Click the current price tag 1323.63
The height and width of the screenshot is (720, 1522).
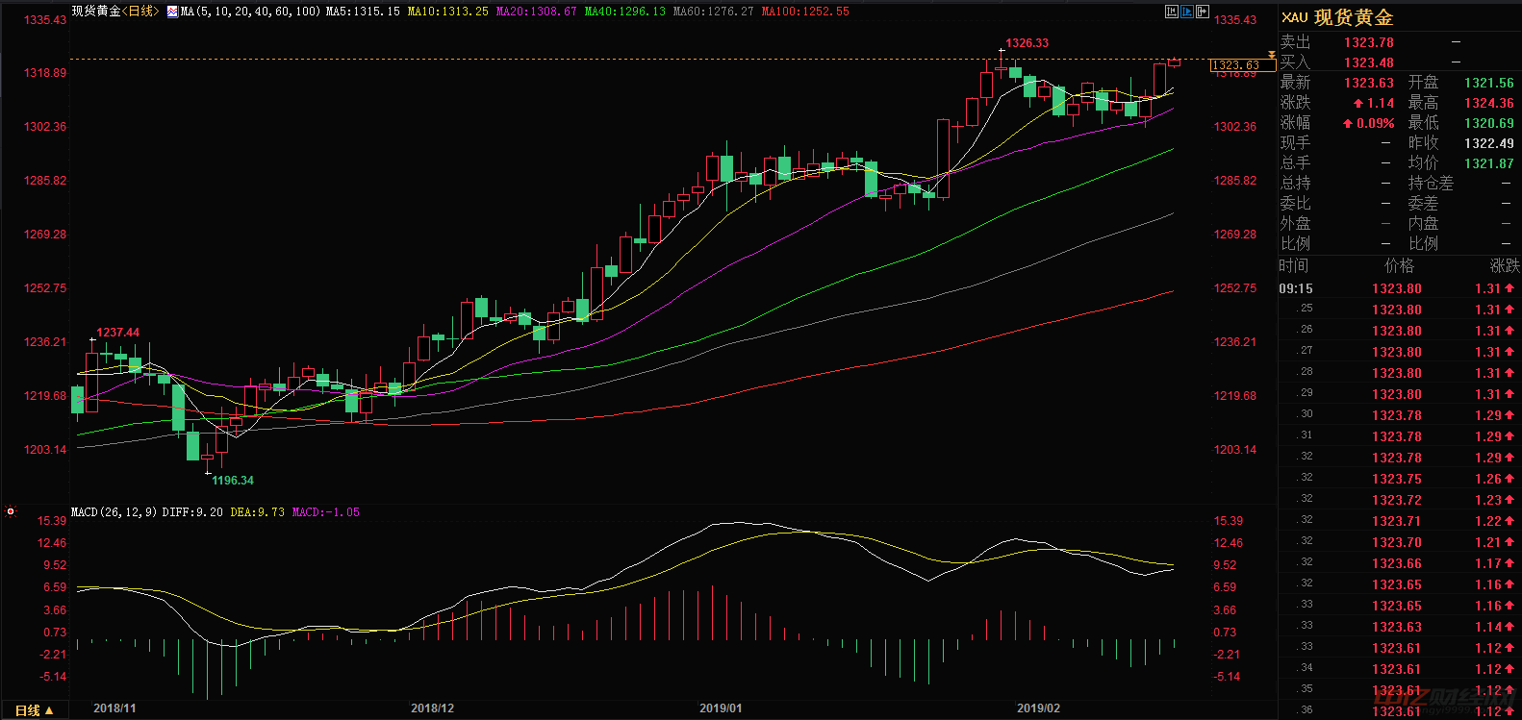(1237, 65)
